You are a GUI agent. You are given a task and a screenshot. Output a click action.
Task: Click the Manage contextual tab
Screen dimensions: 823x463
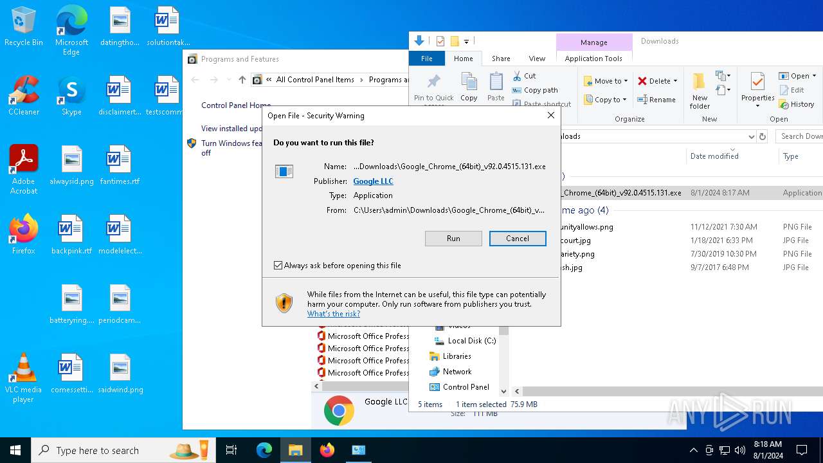click(x=593, y=42)
